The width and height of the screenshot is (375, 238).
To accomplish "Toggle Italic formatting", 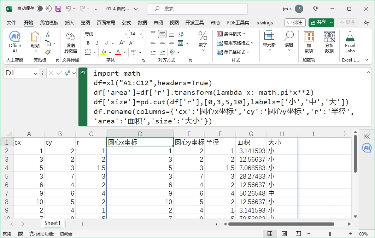I will [x=97, y=43].
